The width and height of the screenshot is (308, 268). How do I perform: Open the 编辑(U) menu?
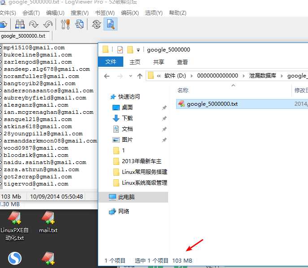pos(55,13)
